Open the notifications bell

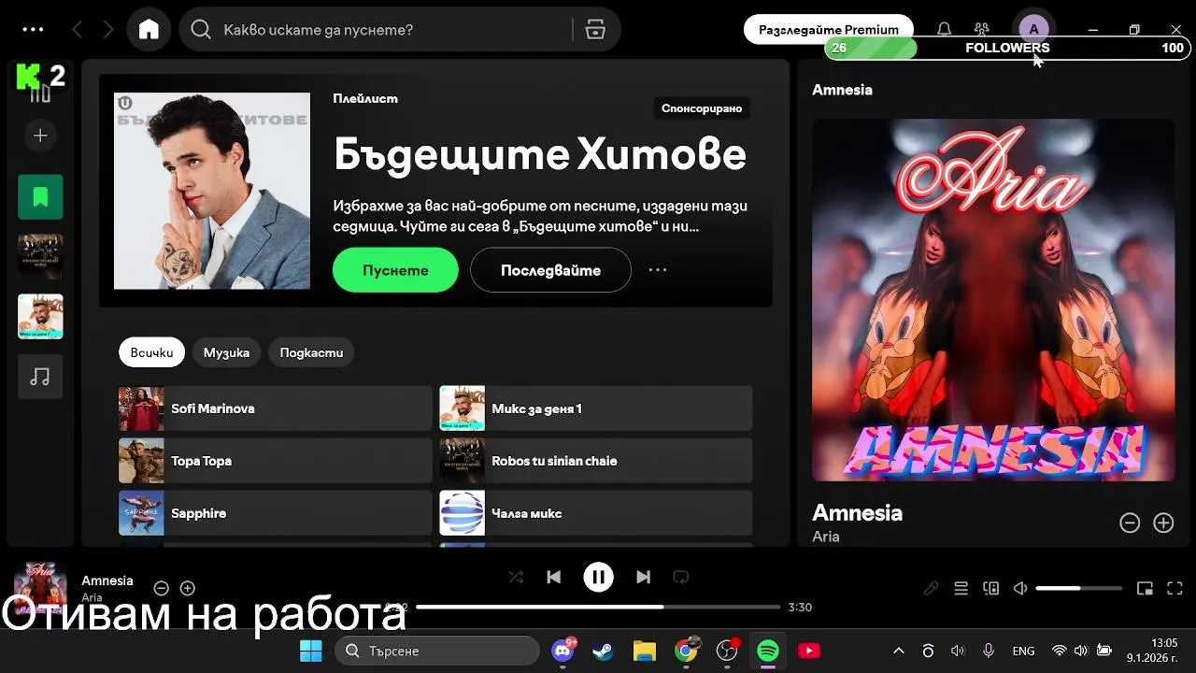945,30
